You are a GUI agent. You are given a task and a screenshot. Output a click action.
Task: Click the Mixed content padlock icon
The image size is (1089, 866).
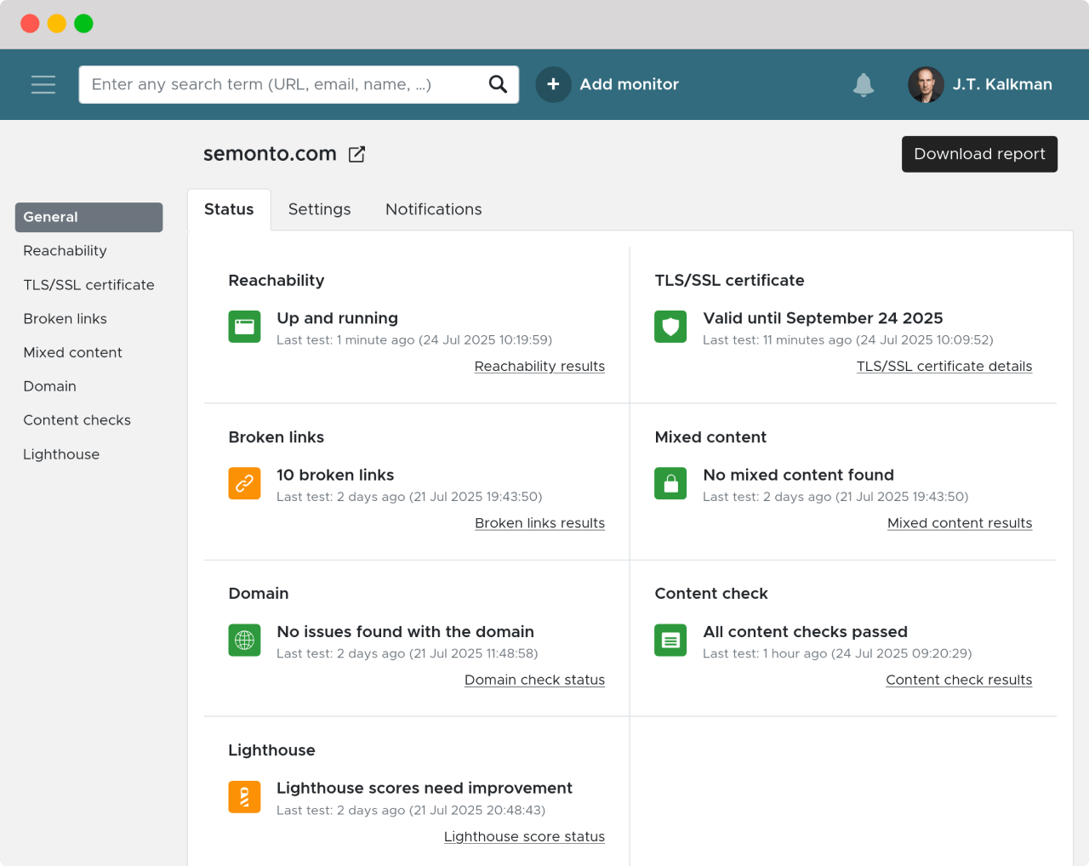point(670,483)
